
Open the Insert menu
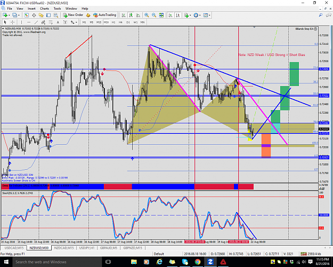31,9
